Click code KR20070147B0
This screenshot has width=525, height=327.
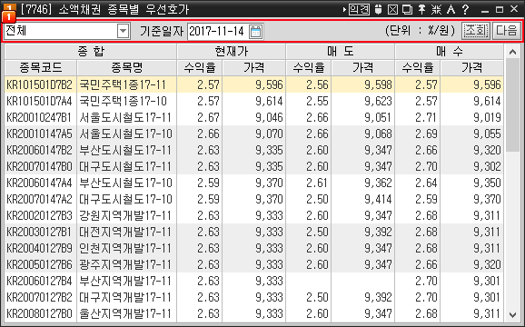pos(39,167)
